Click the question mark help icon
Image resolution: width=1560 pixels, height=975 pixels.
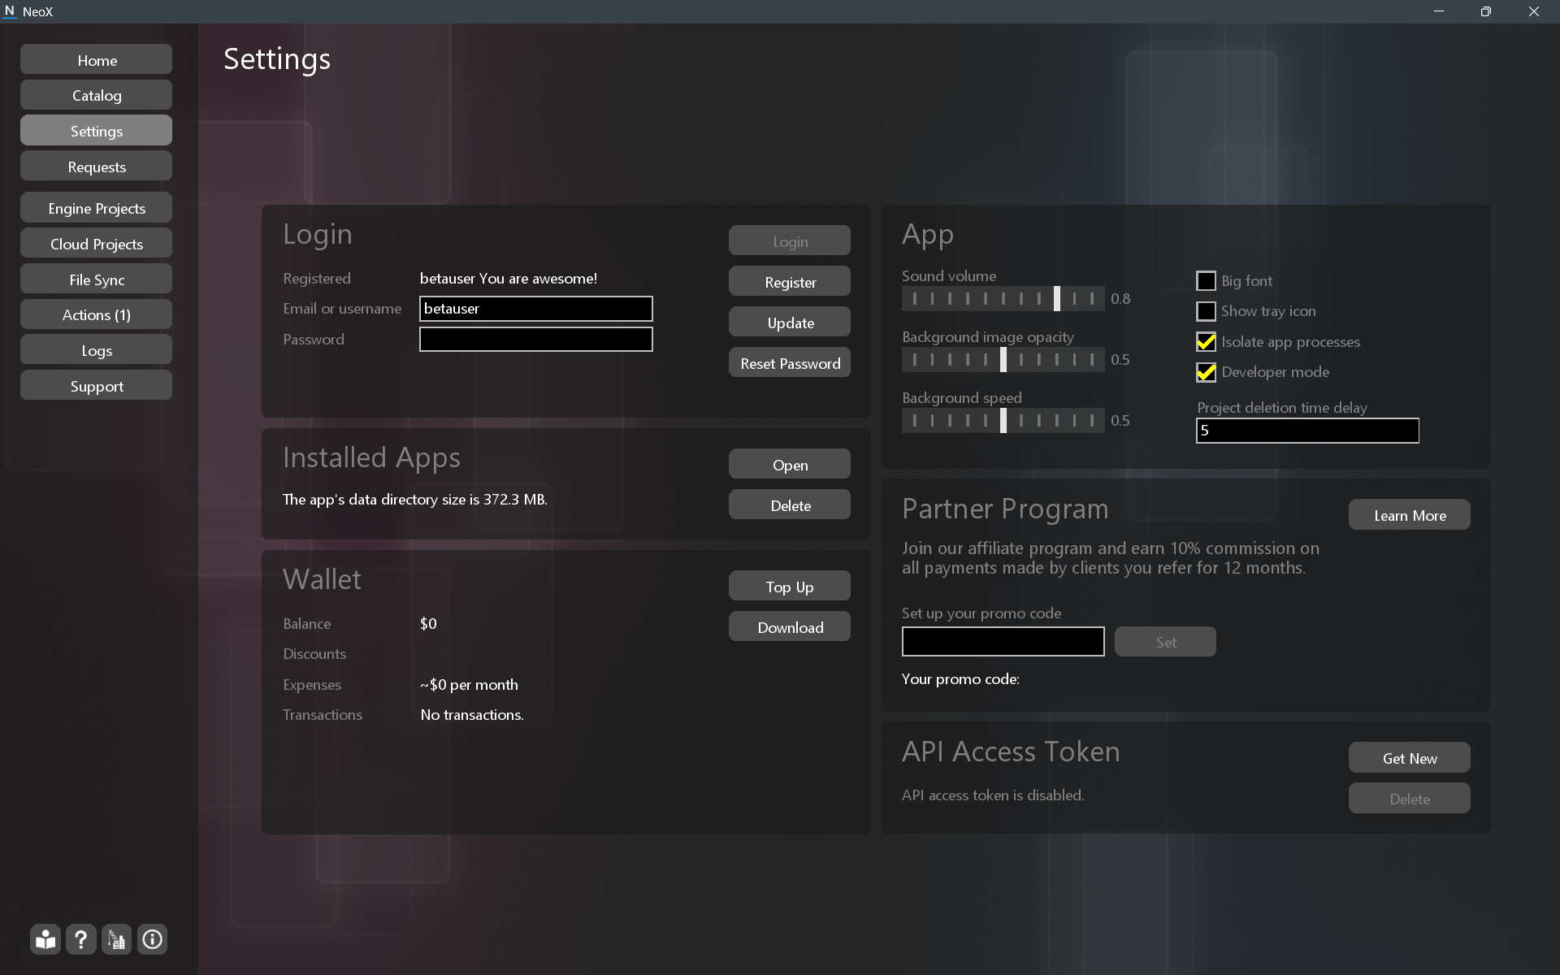[x=81, y=939]
